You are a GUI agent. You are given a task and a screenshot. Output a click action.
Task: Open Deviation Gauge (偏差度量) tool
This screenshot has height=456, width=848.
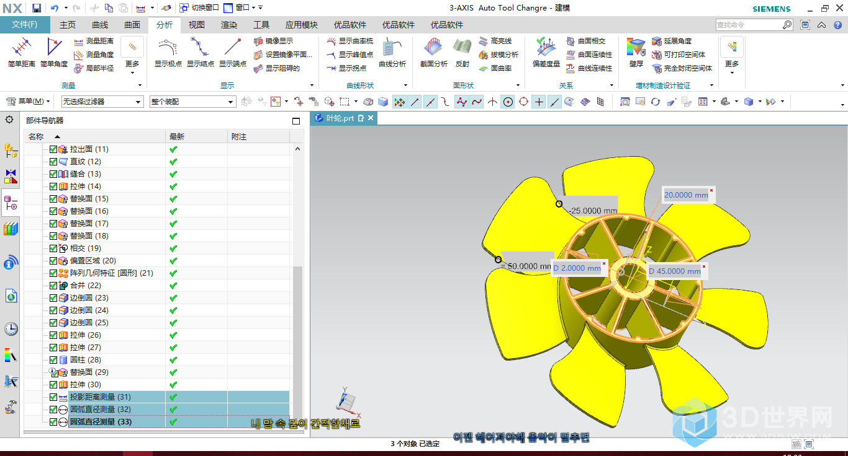(546, 53)
